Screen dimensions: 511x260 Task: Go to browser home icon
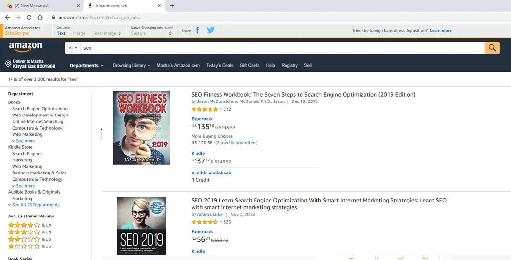click(x=40, y=17)
